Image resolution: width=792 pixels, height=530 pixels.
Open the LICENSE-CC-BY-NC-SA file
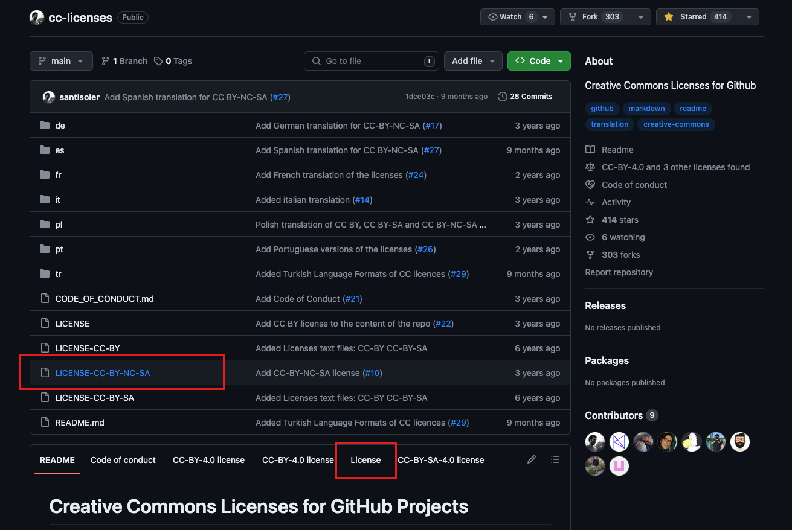click(103, 373)
